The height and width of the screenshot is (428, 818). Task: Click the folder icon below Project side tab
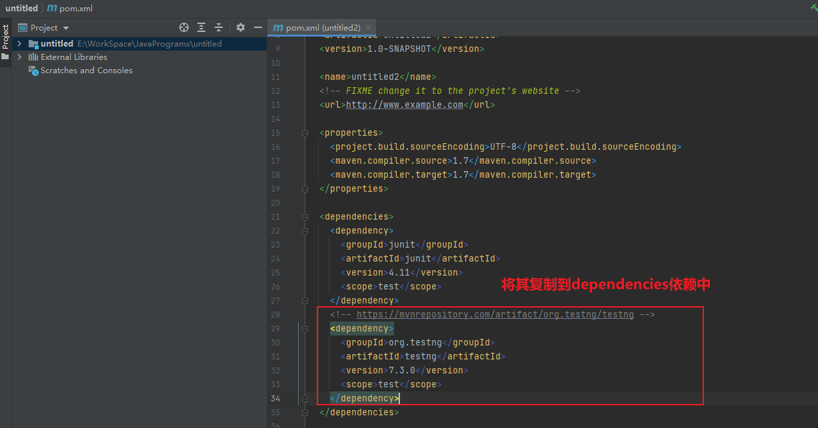5,57
